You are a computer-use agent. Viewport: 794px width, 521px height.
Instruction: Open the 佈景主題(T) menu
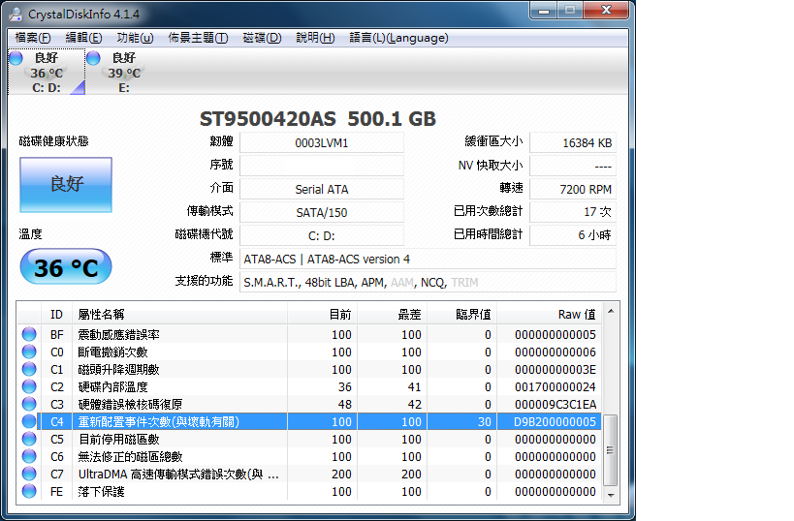tap(198, 38)
